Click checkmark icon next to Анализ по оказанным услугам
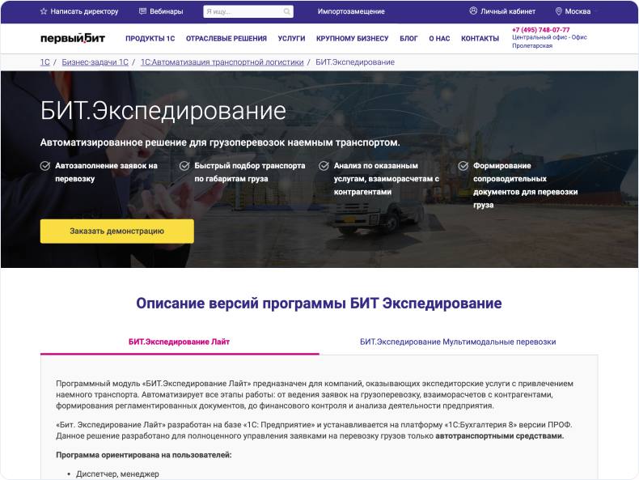 324,166
